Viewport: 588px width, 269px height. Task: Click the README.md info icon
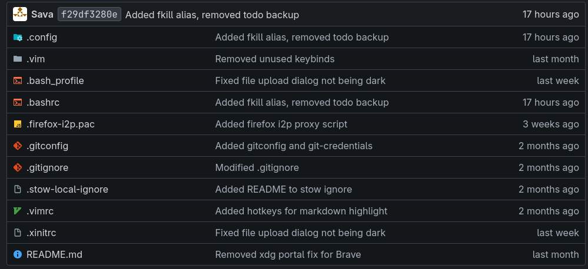point(18,254)
